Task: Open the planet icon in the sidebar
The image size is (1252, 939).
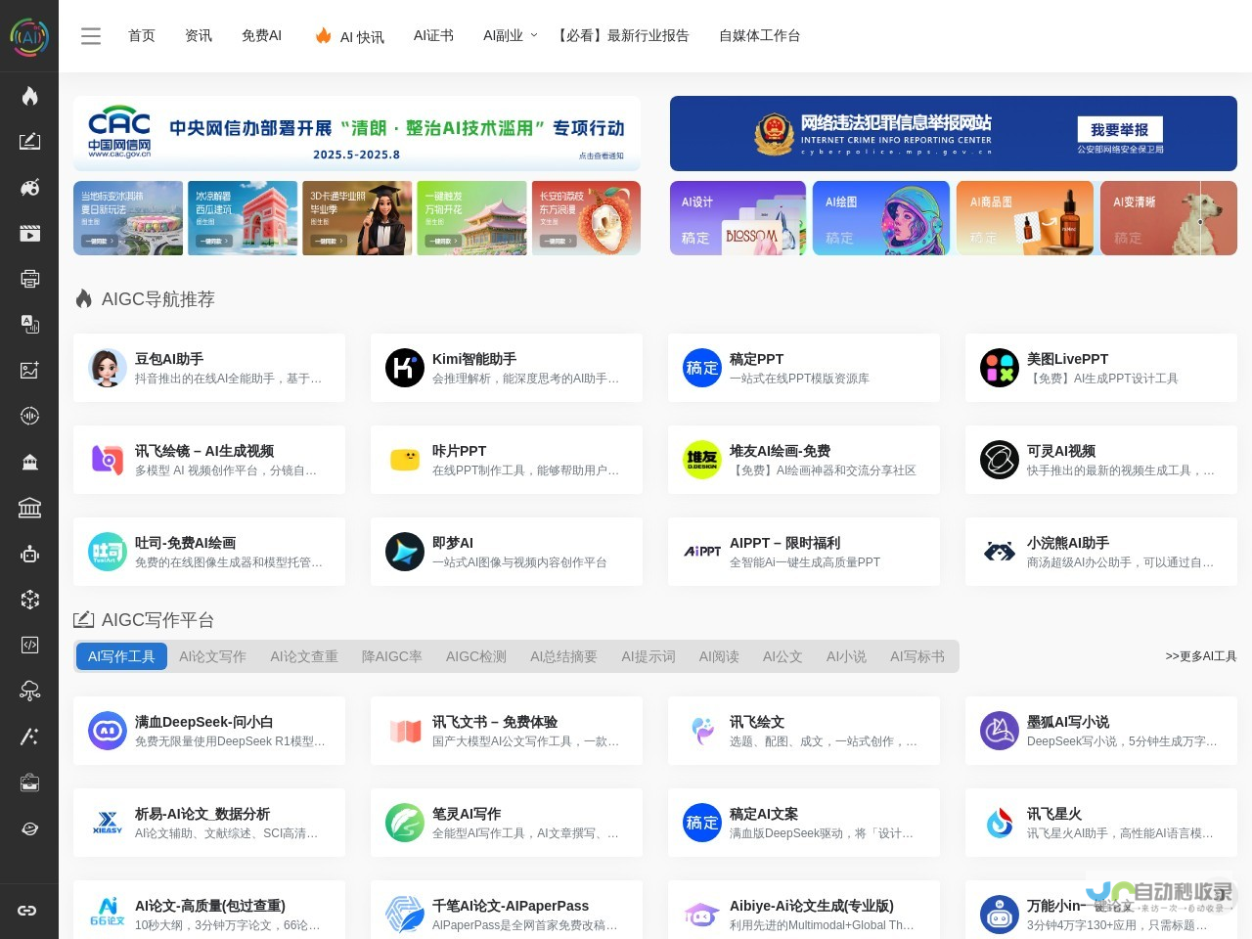Action: pyautogui.click(x=29, y=828)
